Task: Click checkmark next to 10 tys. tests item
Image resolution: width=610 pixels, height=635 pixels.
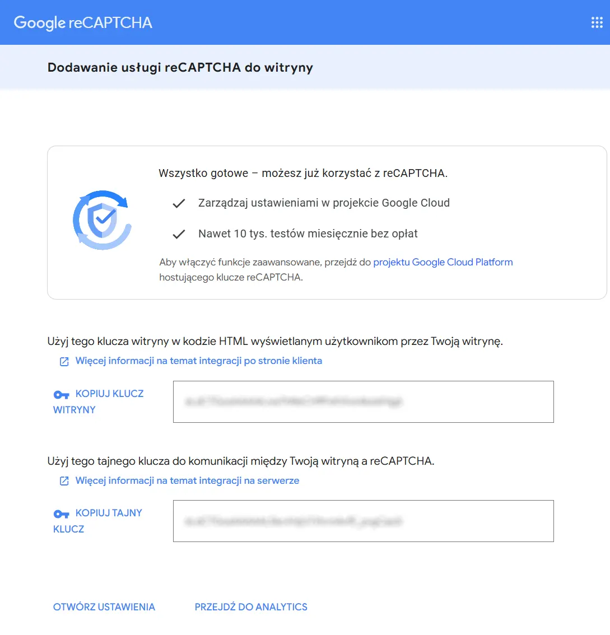Action: 178,234
